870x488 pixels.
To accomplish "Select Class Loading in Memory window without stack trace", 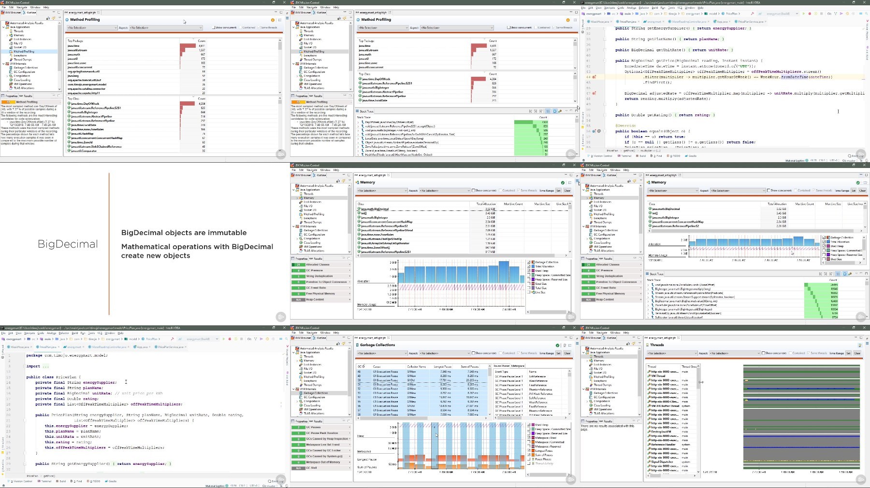I will click(310, 243).
